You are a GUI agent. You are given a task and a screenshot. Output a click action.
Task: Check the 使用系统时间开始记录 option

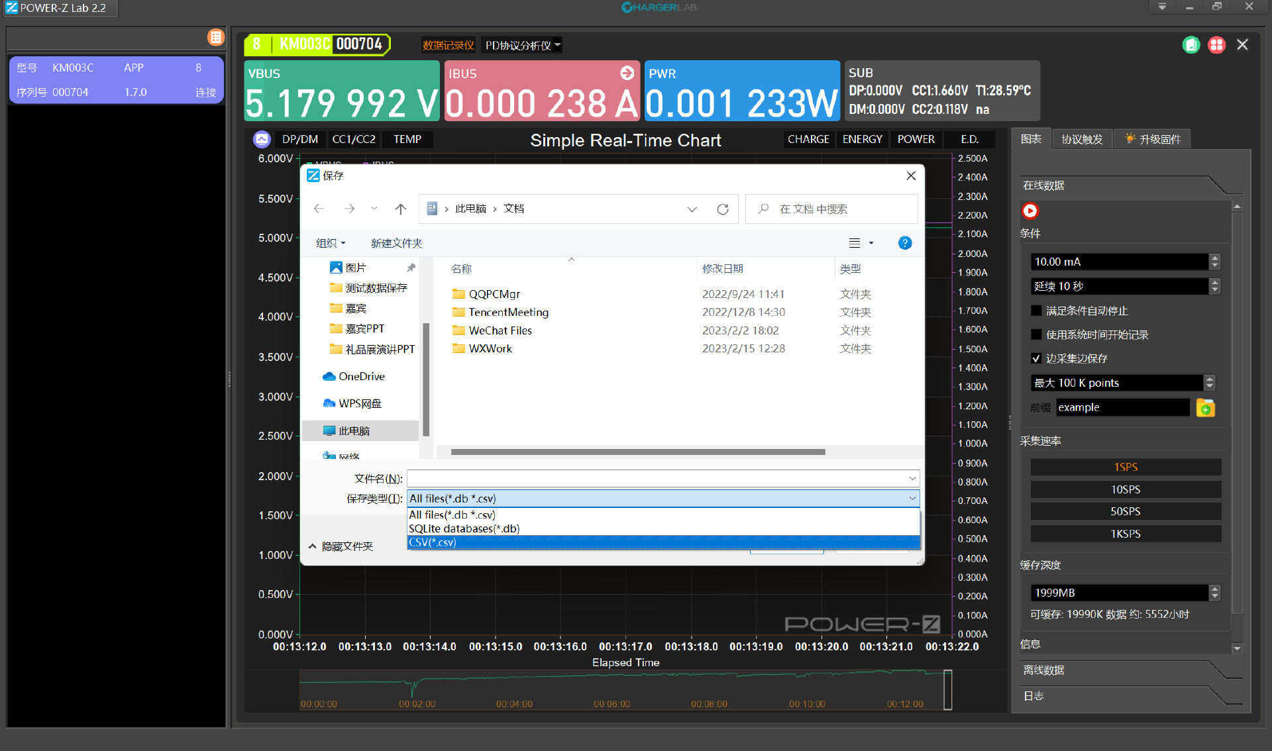click(x=1036, y=334)
